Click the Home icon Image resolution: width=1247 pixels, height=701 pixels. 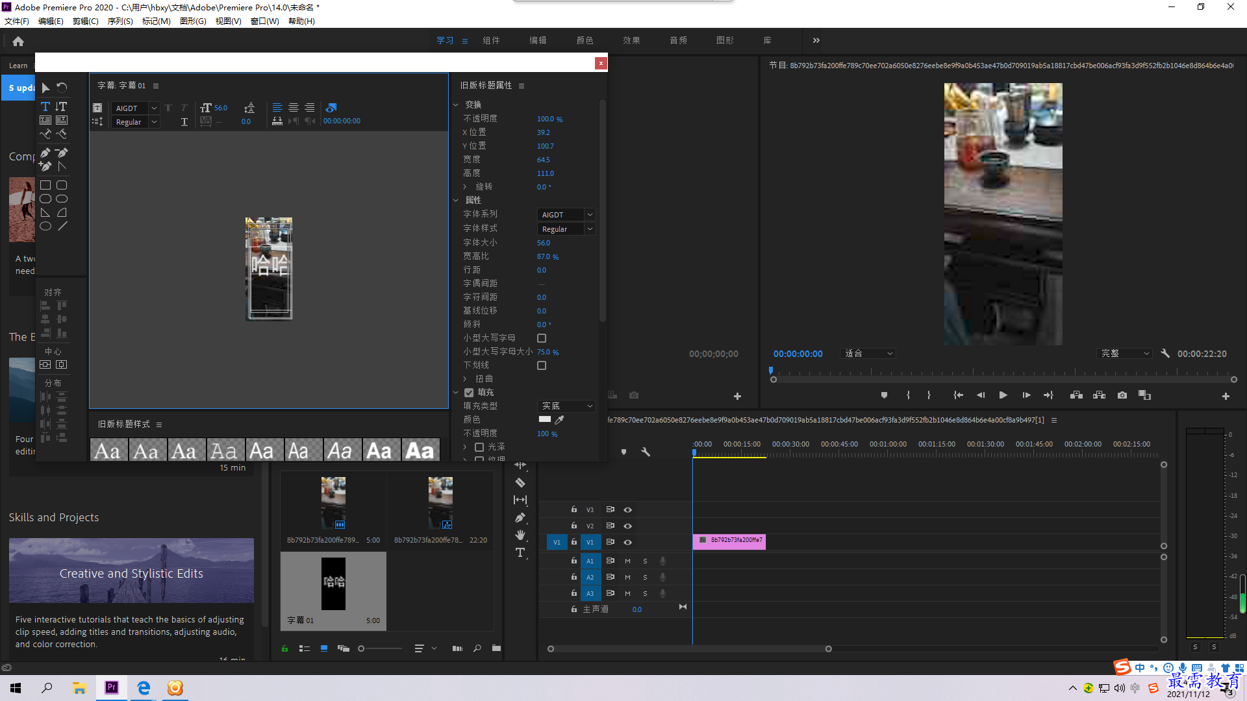point(18,42)
